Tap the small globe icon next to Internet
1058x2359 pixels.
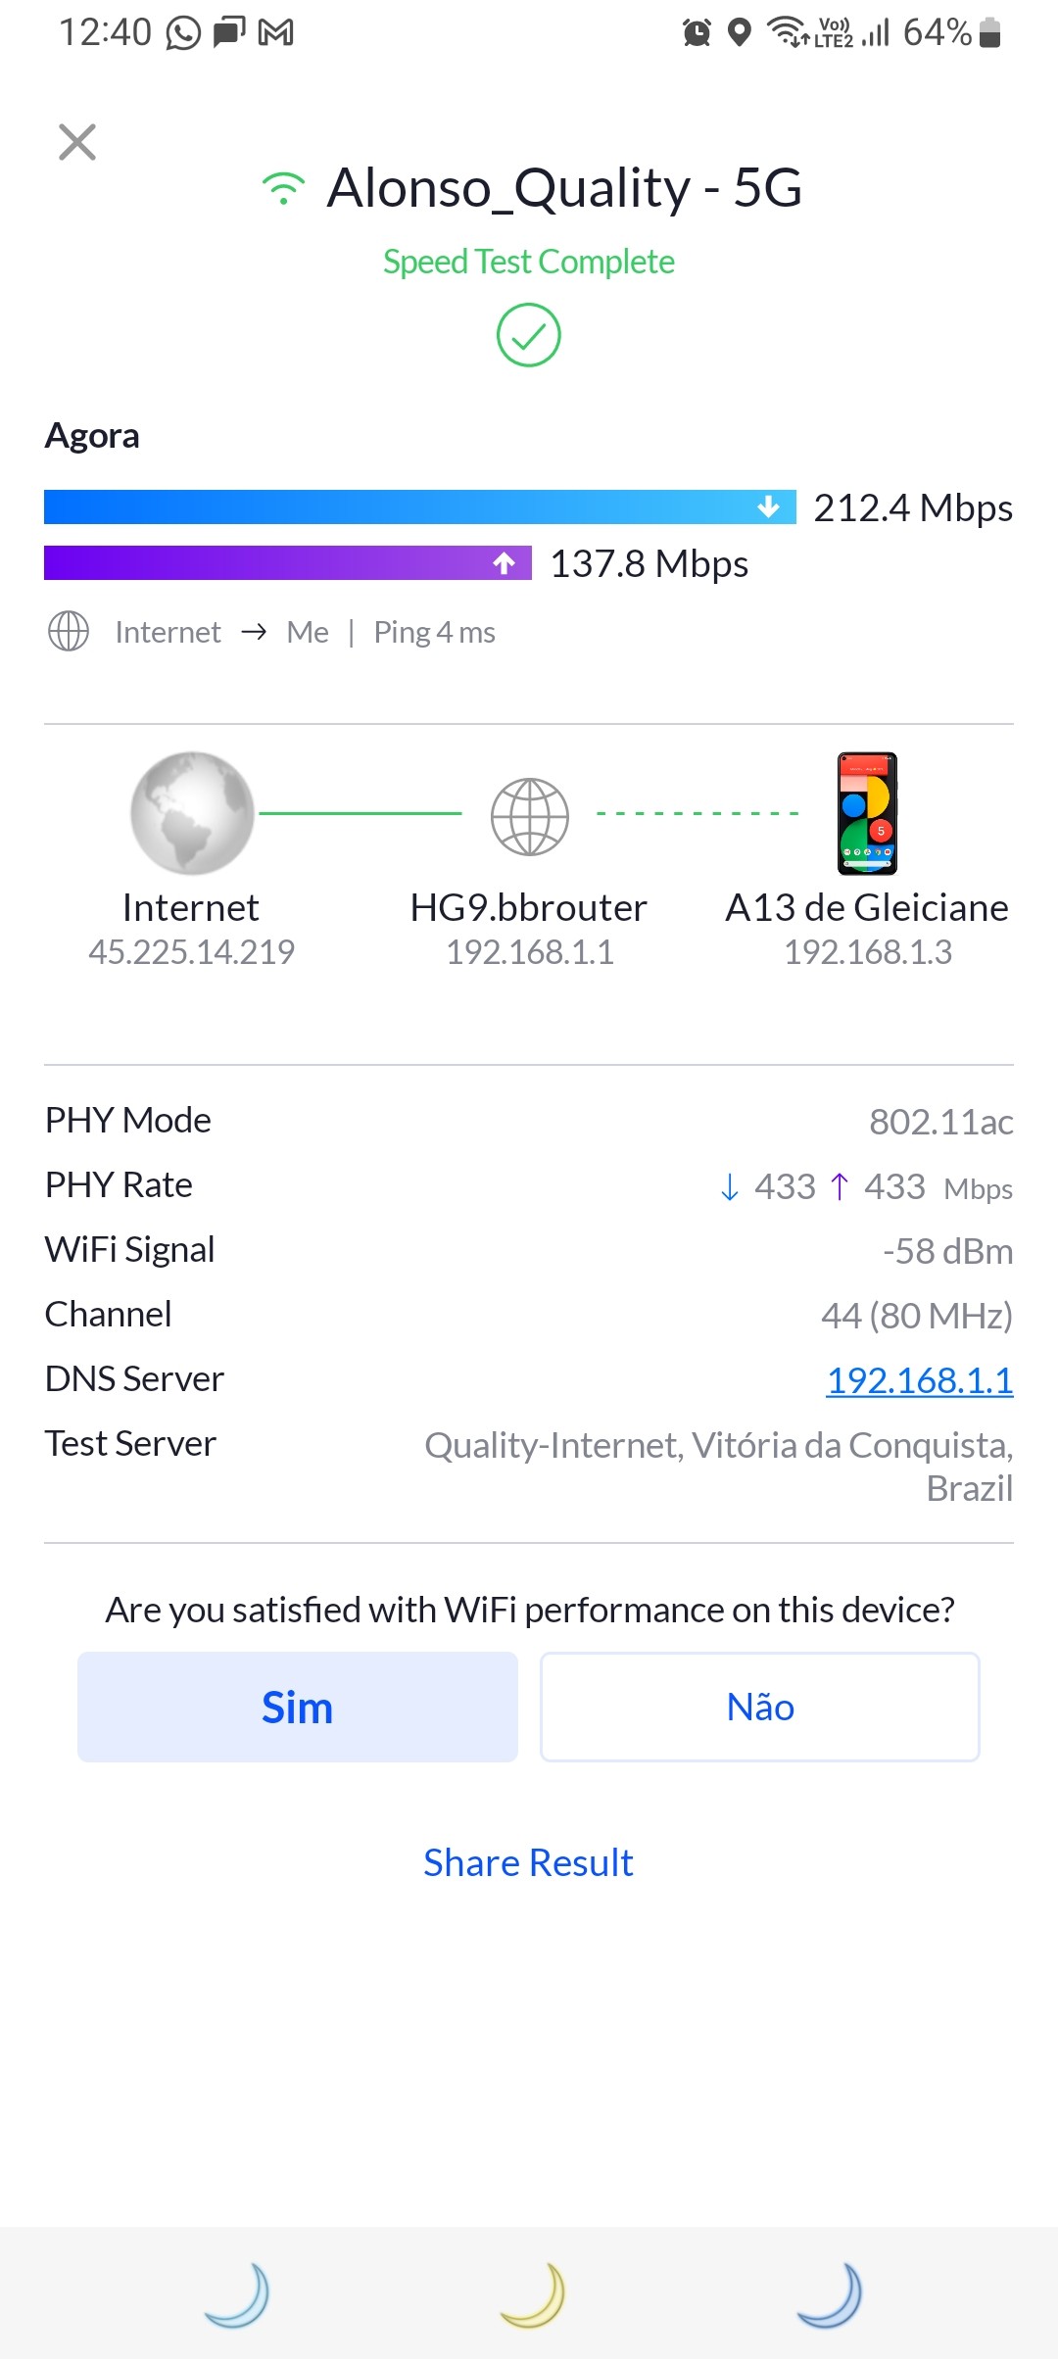69,632
